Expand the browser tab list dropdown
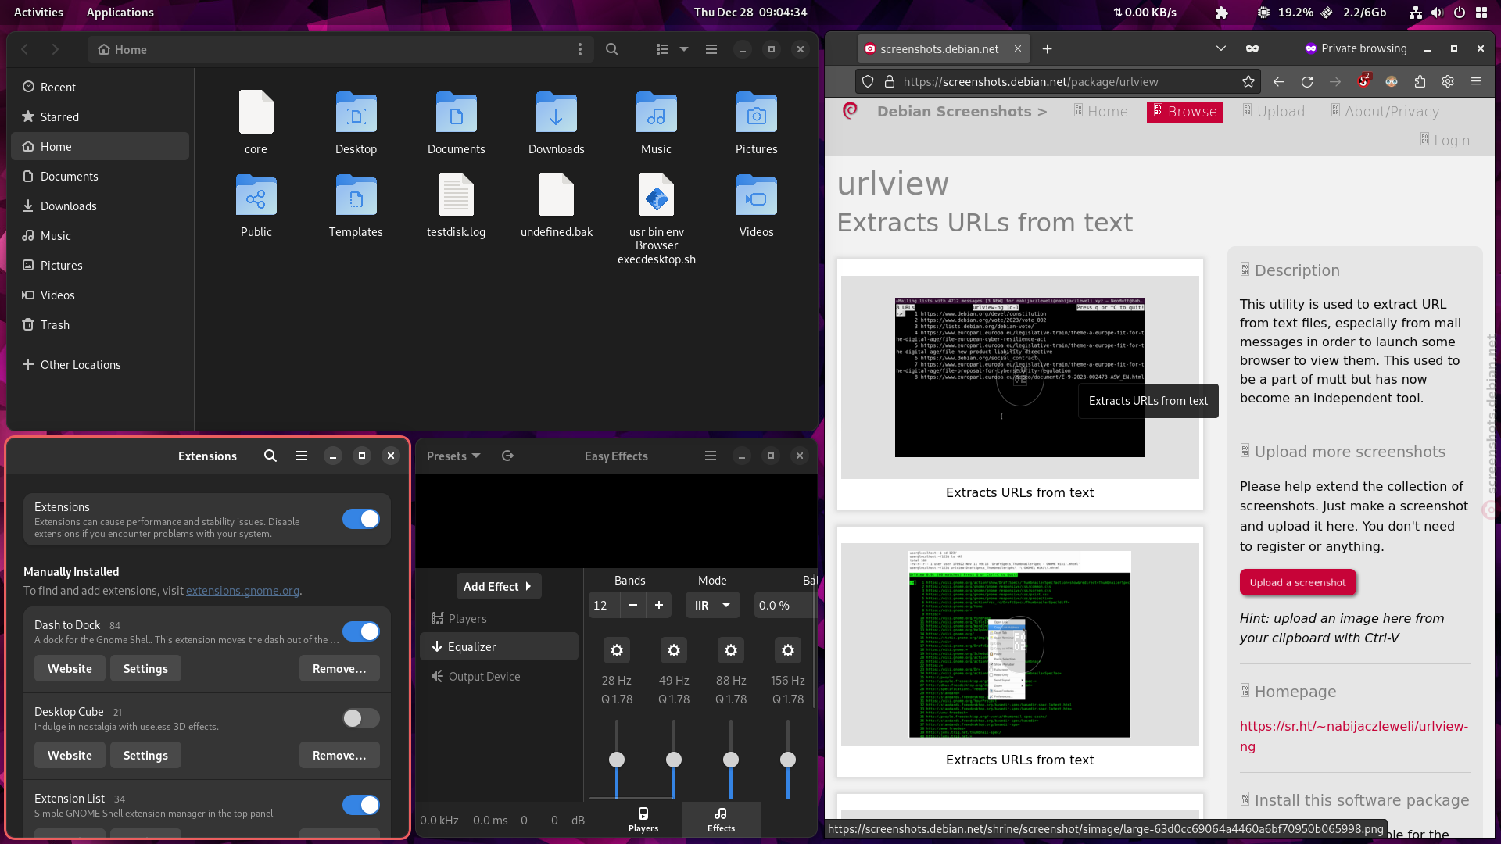Screen dimensions: 1501x844 [1220, 48]
